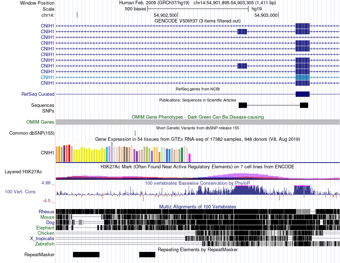Open the RefSeq genes from NCBI title
Image resolution: width=340 pixels, height=263 pixels.
coord(198,89)
